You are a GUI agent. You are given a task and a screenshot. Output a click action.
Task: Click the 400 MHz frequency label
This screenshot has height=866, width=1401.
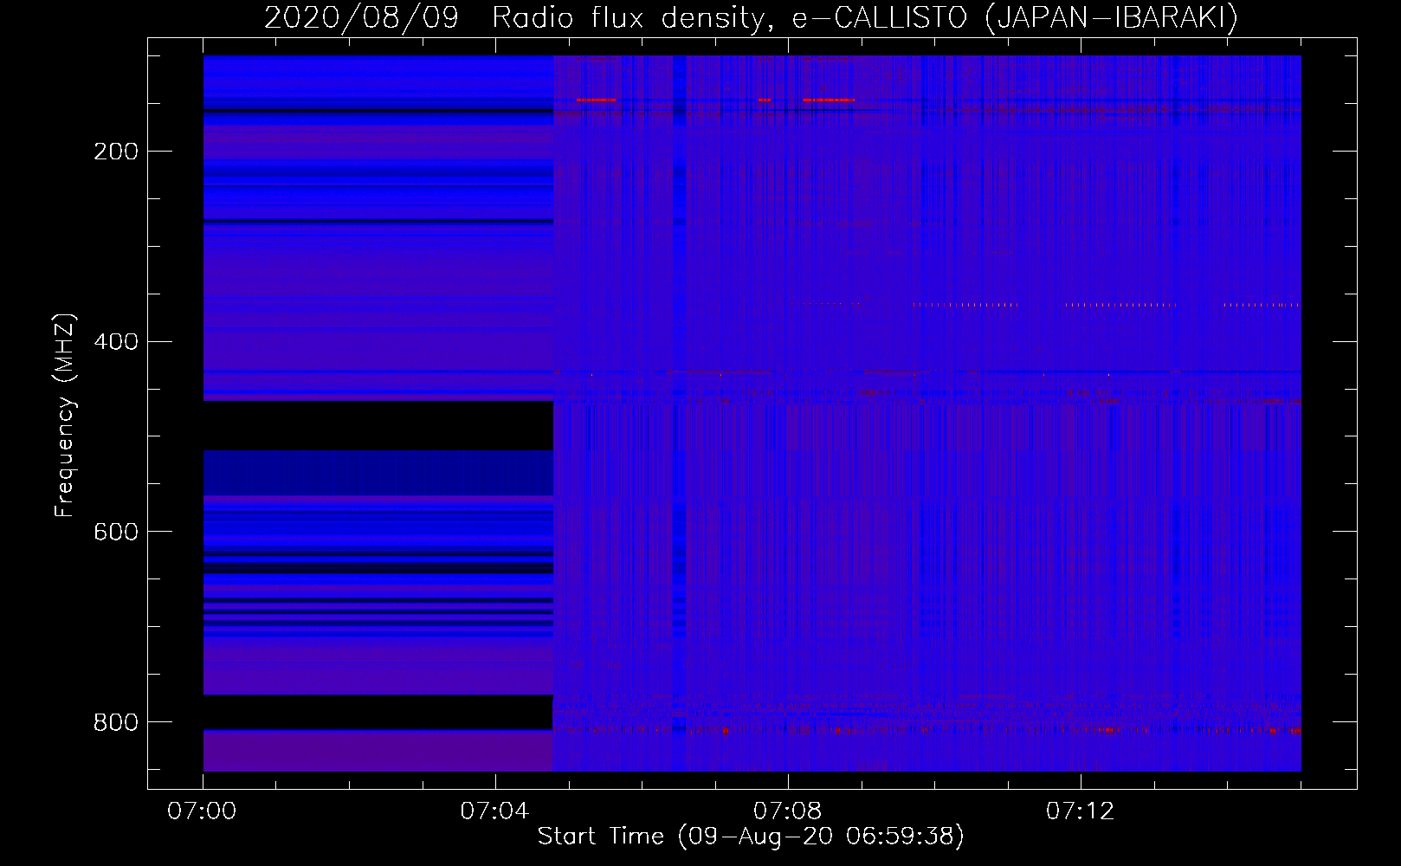click(x=116, y=342)
